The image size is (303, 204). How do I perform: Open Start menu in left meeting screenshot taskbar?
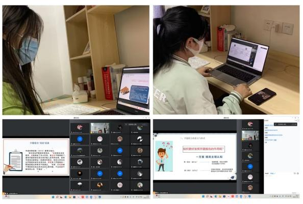[x=53, y=197]
